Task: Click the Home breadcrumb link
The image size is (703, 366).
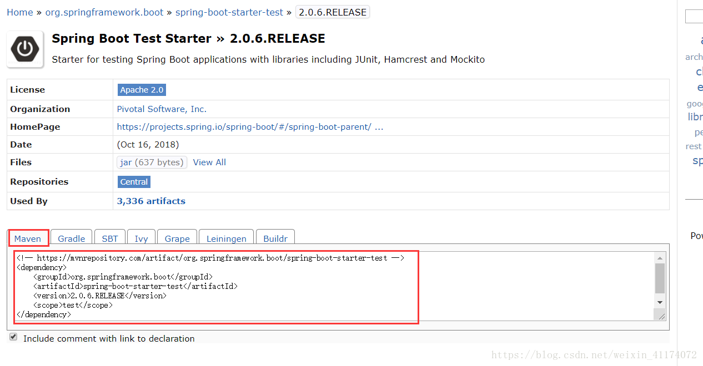Action: [20, 12]
